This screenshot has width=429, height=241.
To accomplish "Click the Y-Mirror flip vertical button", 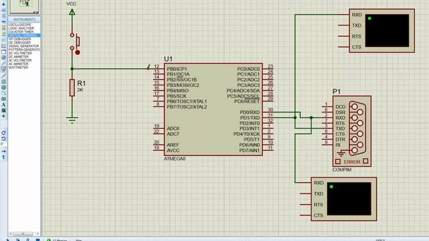I will (3, 157).
